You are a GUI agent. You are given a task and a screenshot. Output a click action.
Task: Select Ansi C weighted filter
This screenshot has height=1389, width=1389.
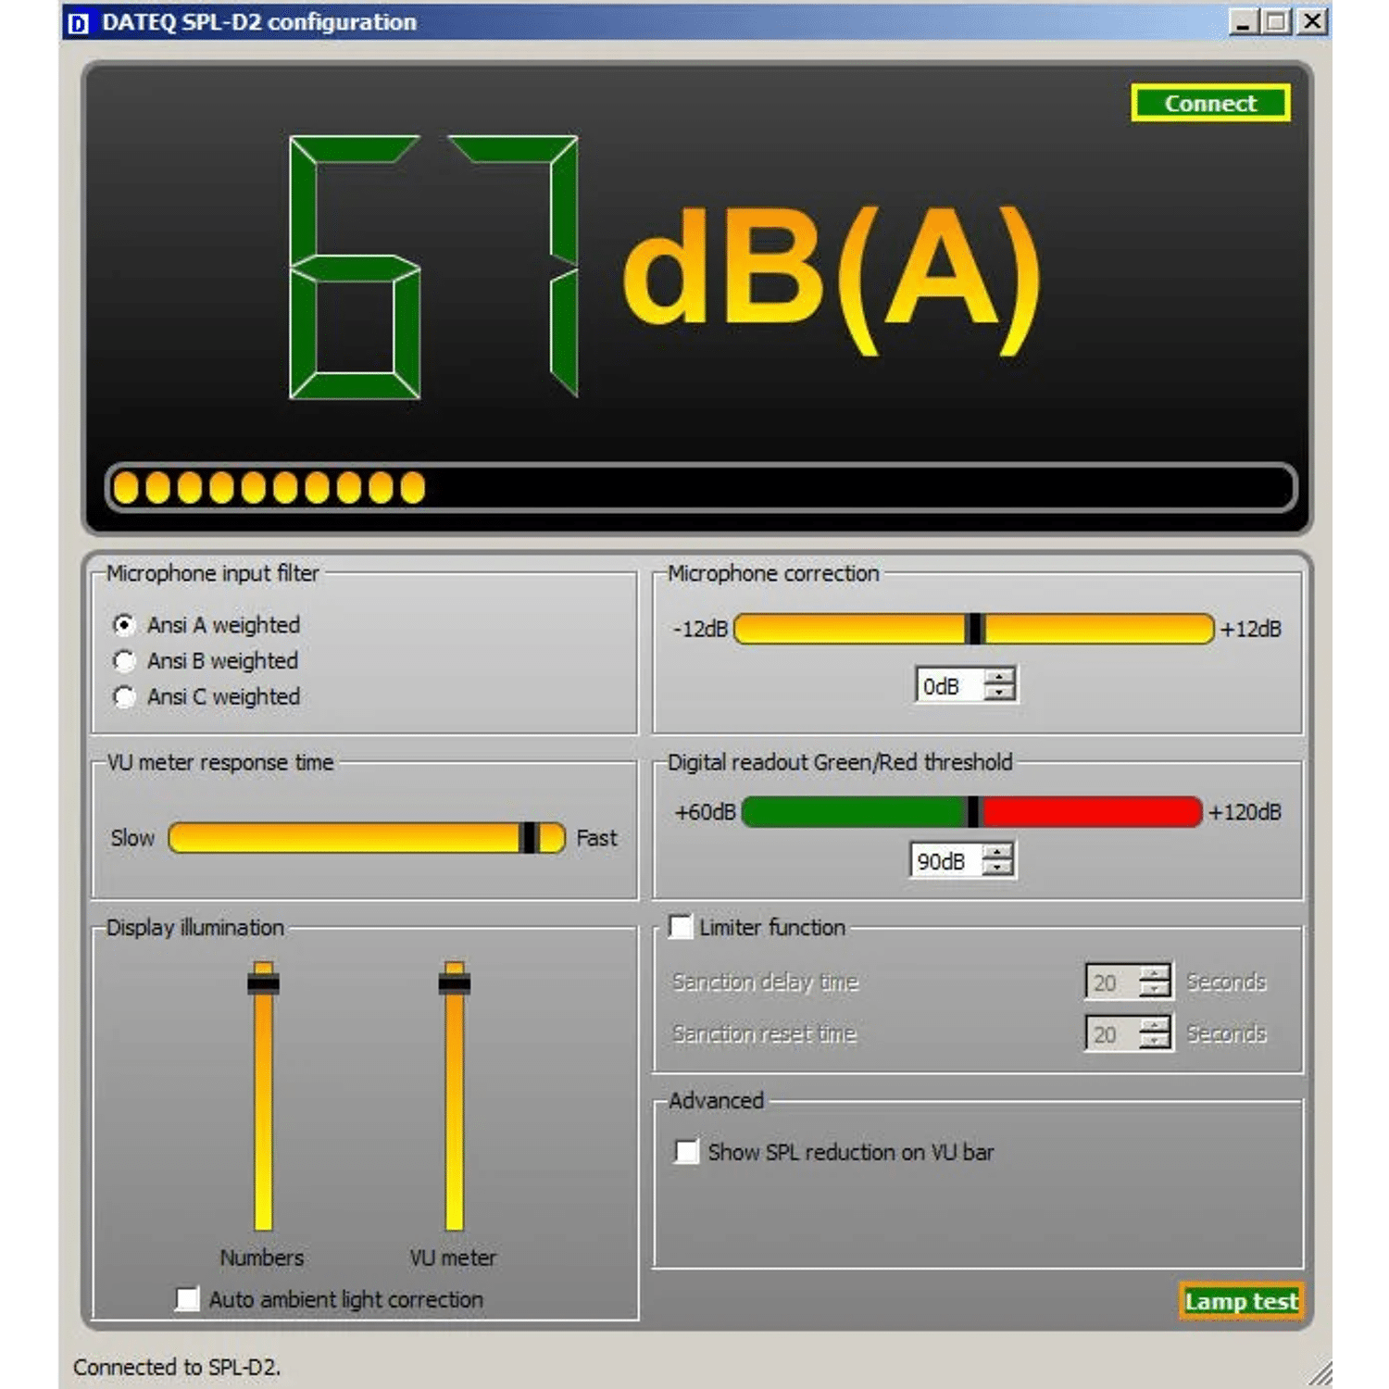pos(124,696)
